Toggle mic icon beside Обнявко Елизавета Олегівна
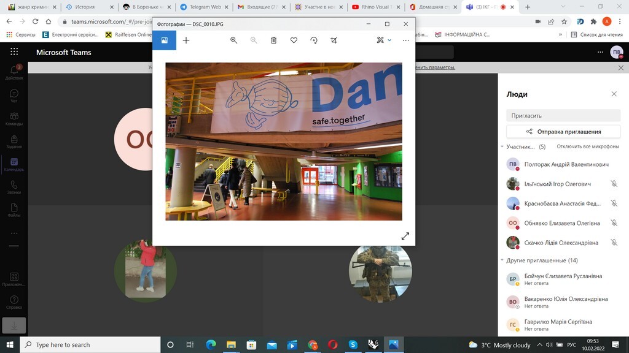This screenshot has height=353, width=629. 614,223
